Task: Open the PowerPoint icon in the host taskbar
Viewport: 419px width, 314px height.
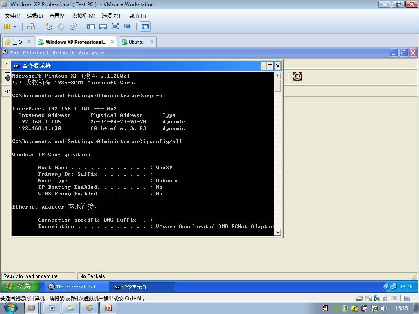Action: pyautogui.click(x=108, y=308)
